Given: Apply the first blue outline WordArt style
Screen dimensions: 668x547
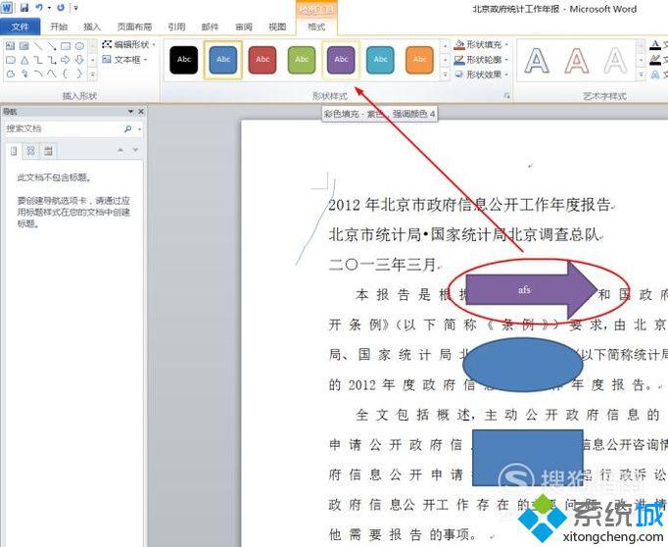Looking at the screenshot, I should click(537, 61).
